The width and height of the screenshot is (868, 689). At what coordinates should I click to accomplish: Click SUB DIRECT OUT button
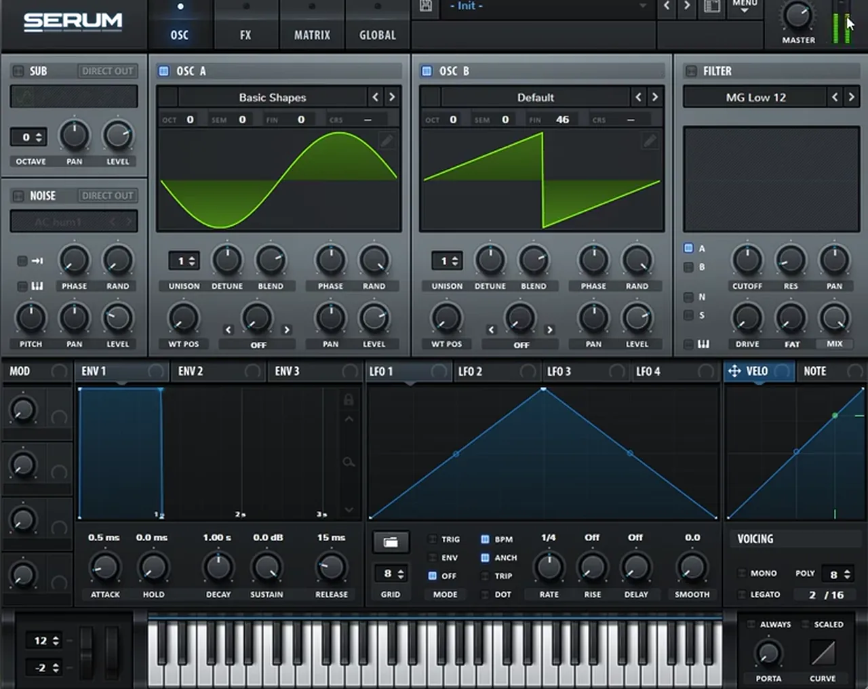coord(107,71)
